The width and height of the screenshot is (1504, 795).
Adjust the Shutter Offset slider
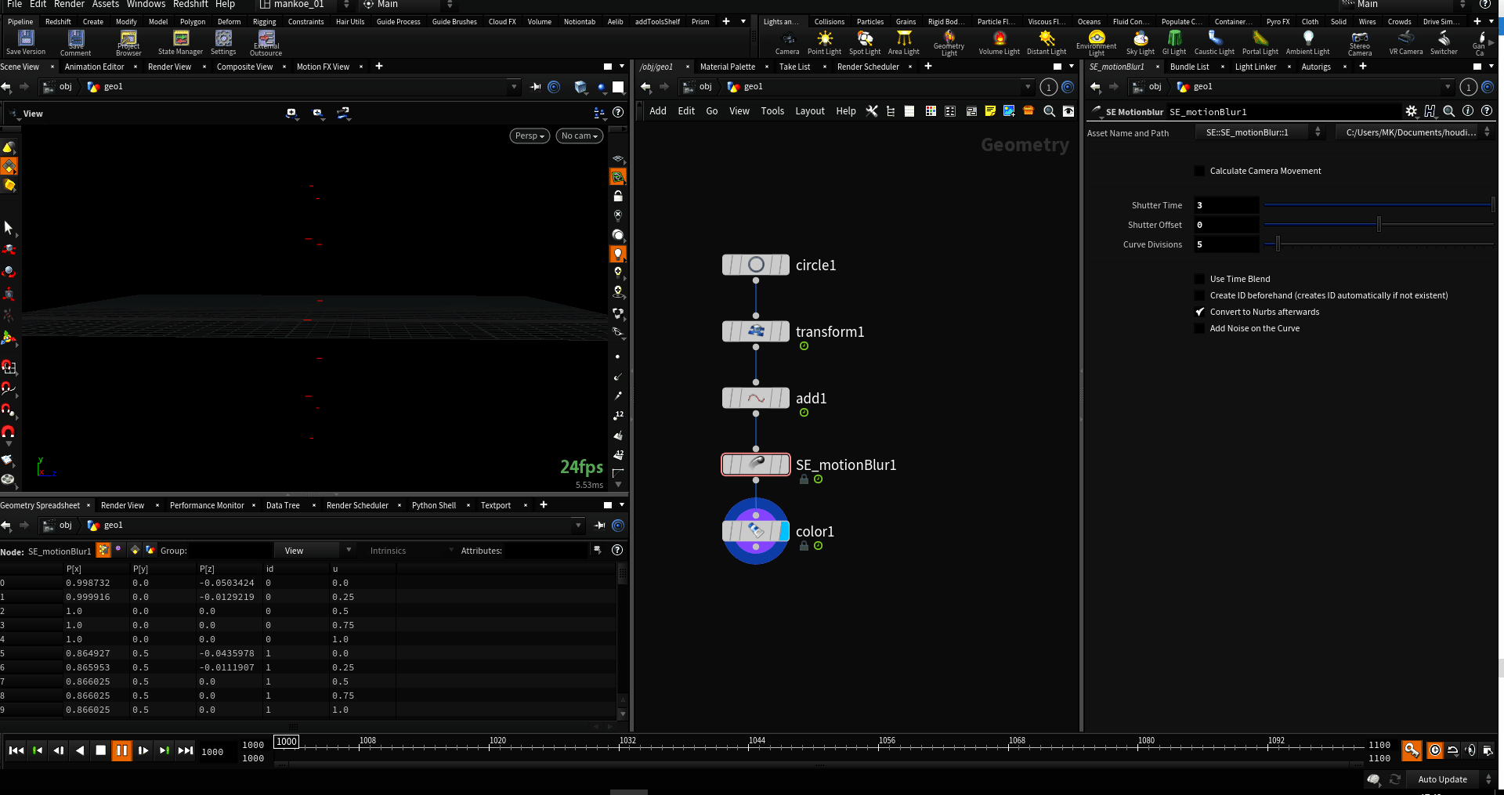tap(1379, 225)
